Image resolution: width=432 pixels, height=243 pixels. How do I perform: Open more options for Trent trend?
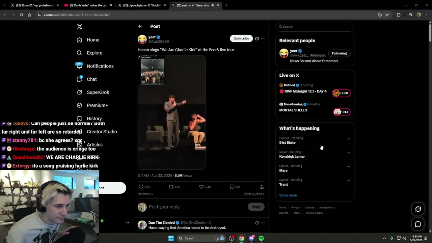(348, 181)
